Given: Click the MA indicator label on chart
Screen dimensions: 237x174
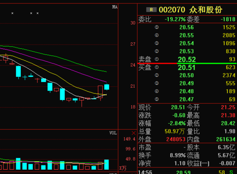Looking at the screenshot, I should (x=115, y=7).
